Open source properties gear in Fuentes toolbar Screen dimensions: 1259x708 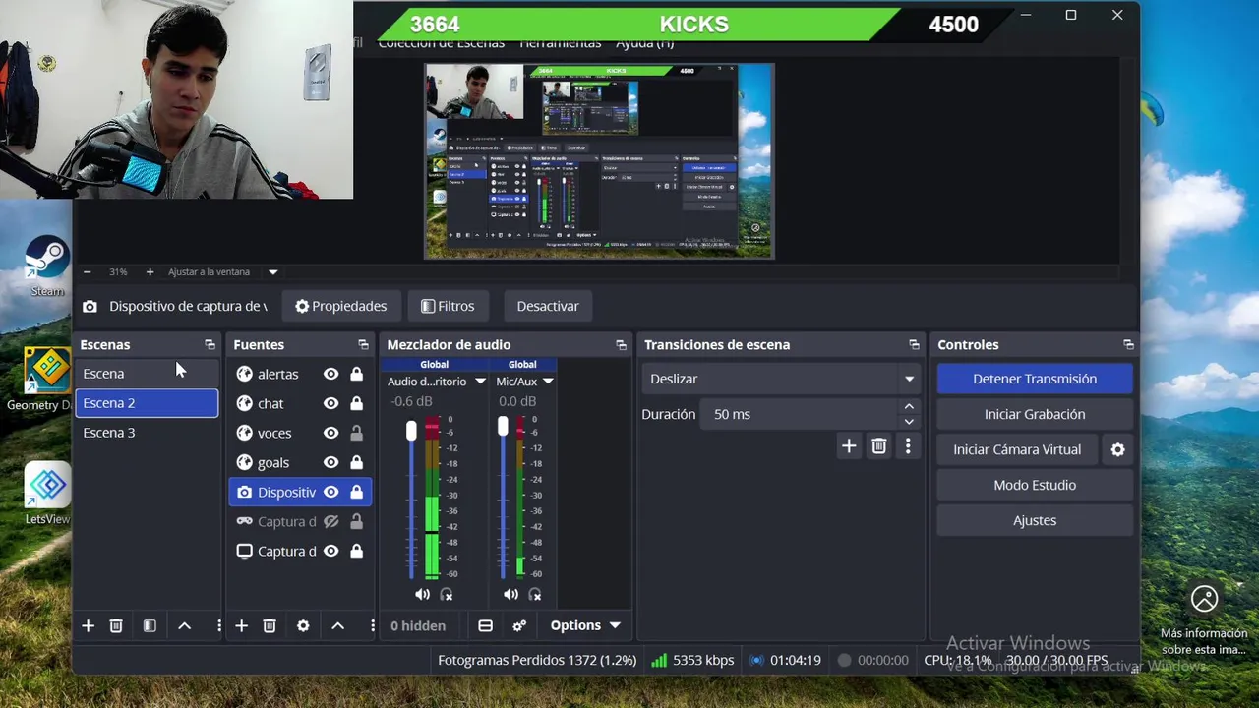point(303,625)
